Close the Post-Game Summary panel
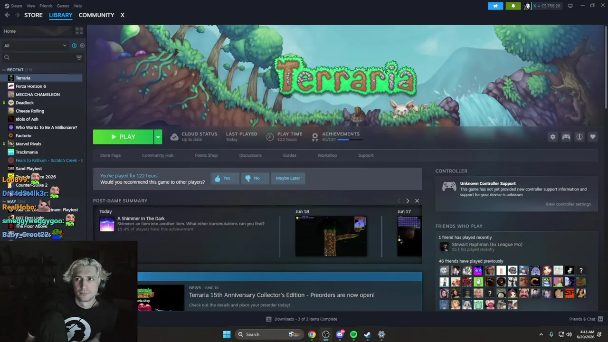 tap(417, 201)
